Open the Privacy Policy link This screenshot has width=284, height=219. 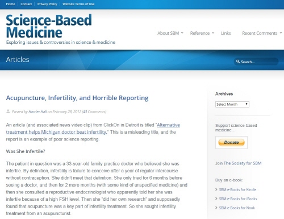pos(47,4)
